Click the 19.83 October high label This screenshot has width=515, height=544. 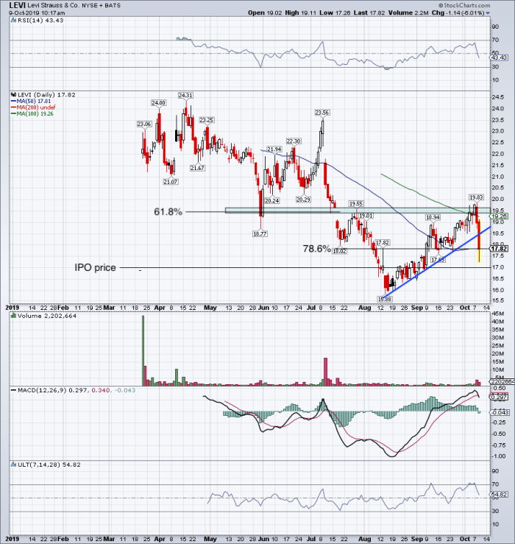tap(476, 197)
